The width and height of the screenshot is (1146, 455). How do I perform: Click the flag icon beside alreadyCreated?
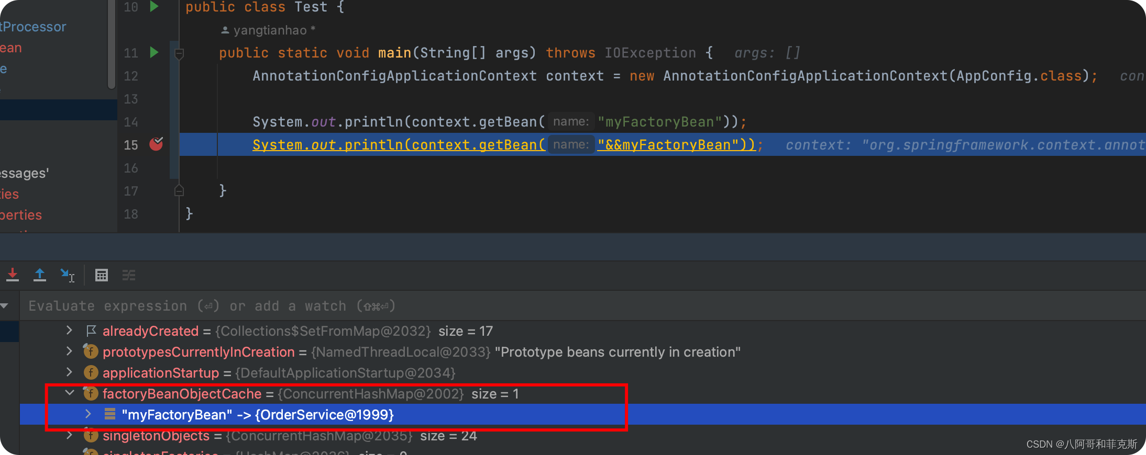tap(91, 331)
